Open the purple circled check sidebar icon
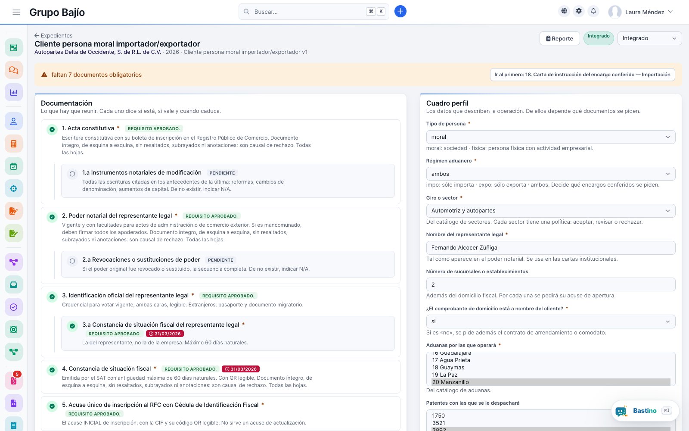The width and height of the screenshot is (689, 431). coord(13,307)
